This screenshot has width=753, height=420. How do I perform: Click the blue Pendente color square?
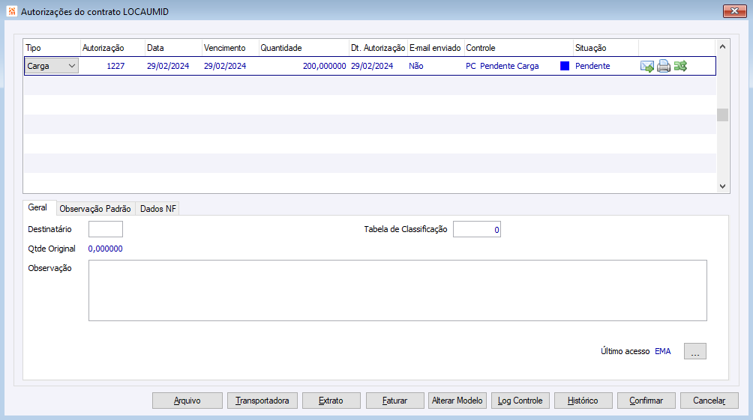tap(565, 66)
